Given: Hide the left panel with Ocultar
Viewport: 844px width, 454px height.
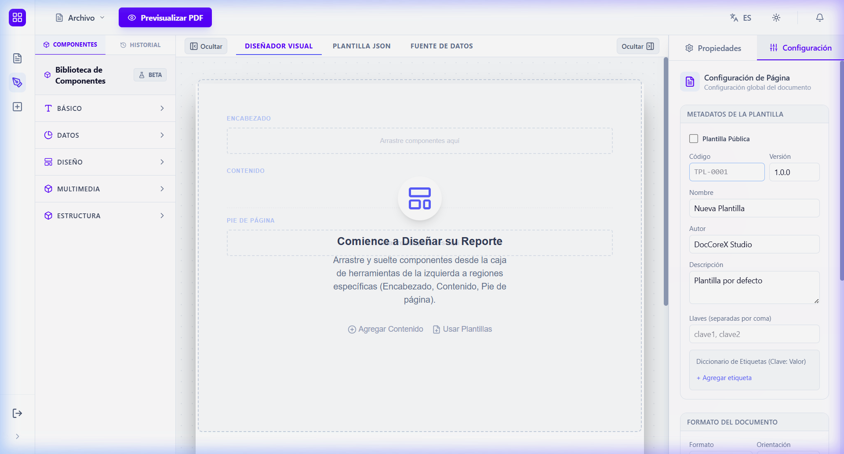Looking at the screenshot, I should [206, 46].
